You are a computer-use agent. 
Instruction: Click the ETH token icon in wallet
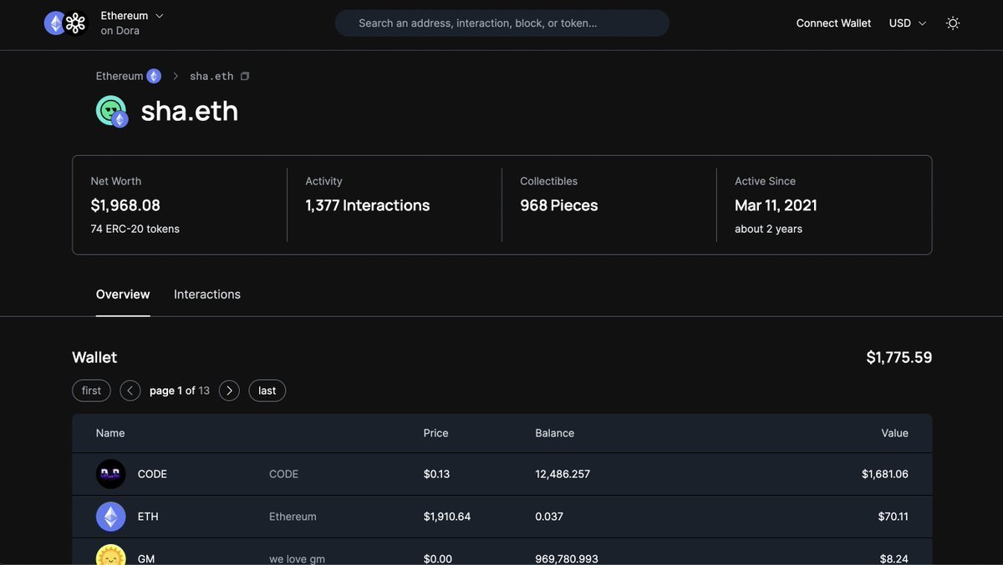tap(110, 517)
